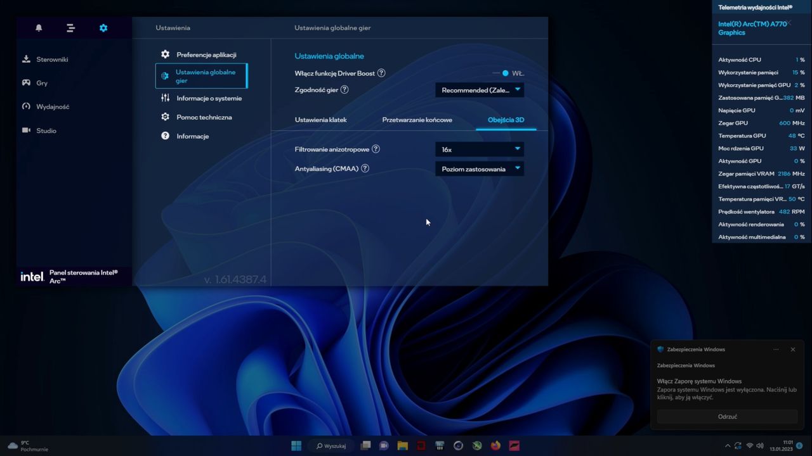Open the clock and date 13.01.2023
Viewport: 812px width, 456px height.
point(782,446)
